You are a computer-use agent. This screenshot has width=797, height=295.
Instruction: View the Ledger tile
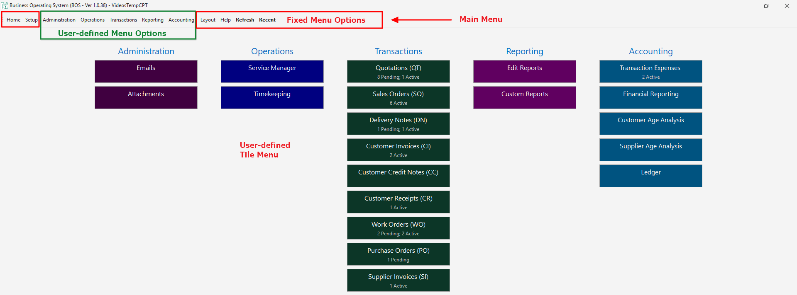(650, 176)
